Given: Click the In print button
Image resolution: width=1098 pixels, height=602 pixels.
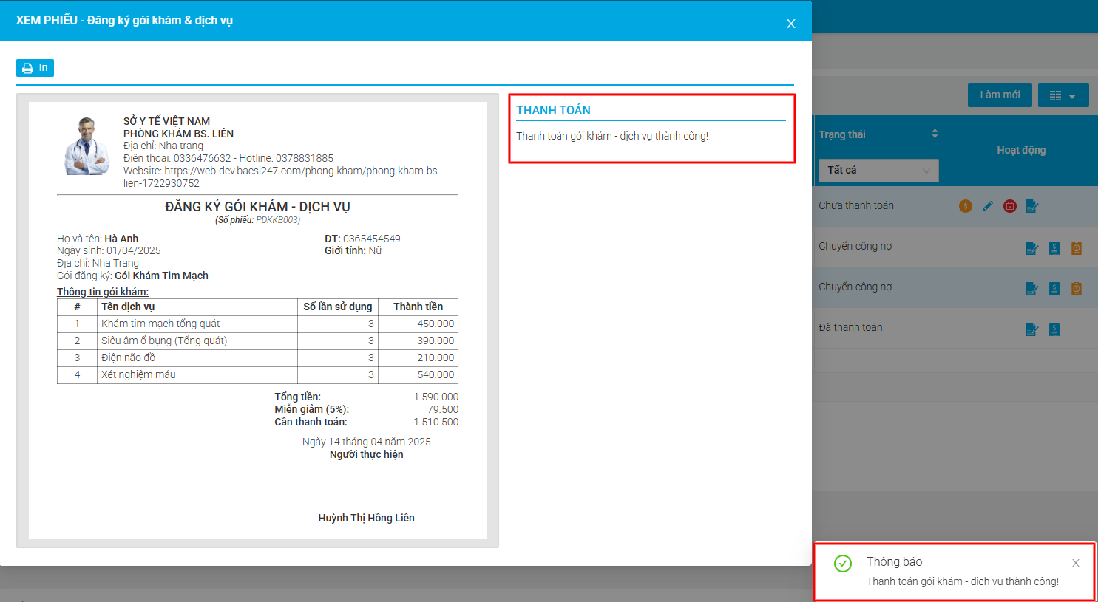Looking at the screenshot, I should pyautogui.click(x=35, y=68).
